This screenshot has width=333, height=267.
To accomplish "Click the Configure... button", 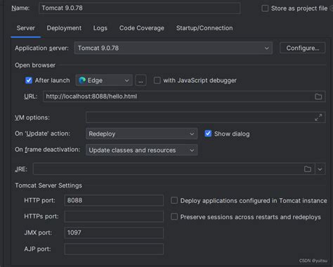I will (x=303, y=48).
